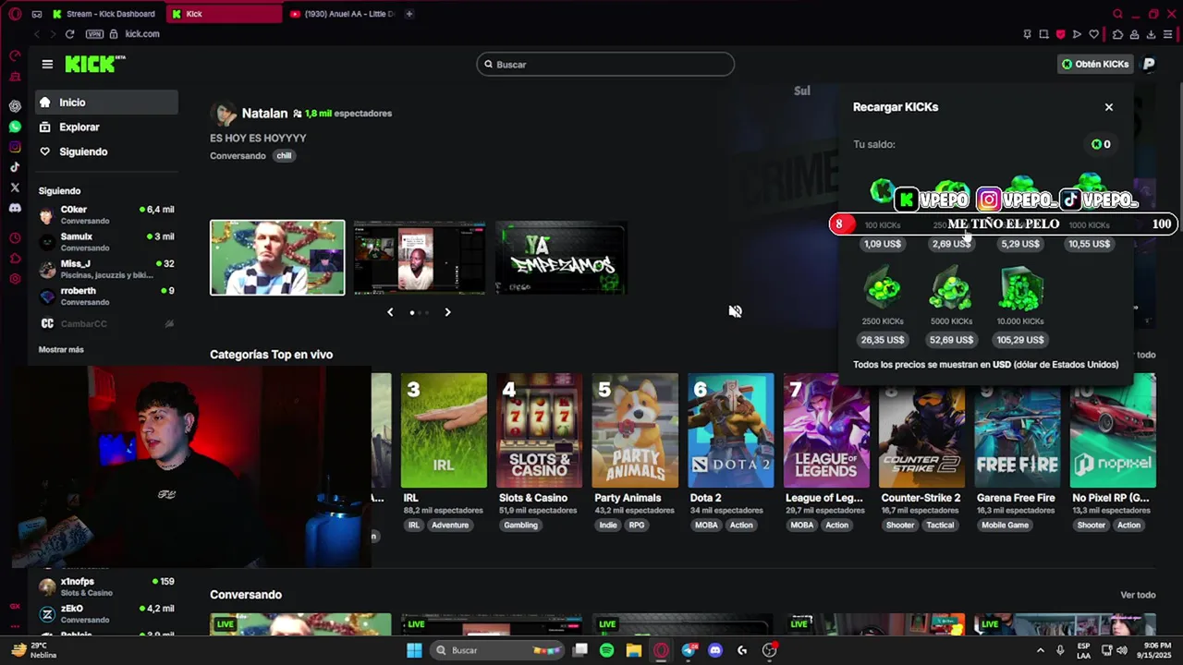Buy 2500 KICKs for 26,35 US$
The image size is (1183, 665).
883,340
